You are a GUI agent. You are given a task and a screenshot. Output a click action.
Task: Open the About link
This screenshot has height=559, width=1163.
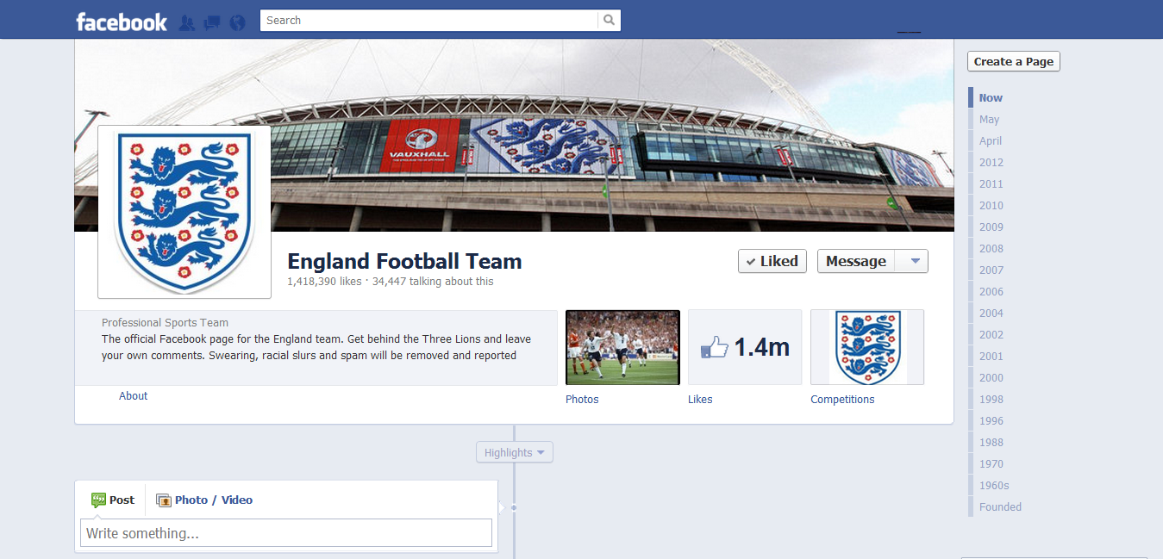pos(134,396)
